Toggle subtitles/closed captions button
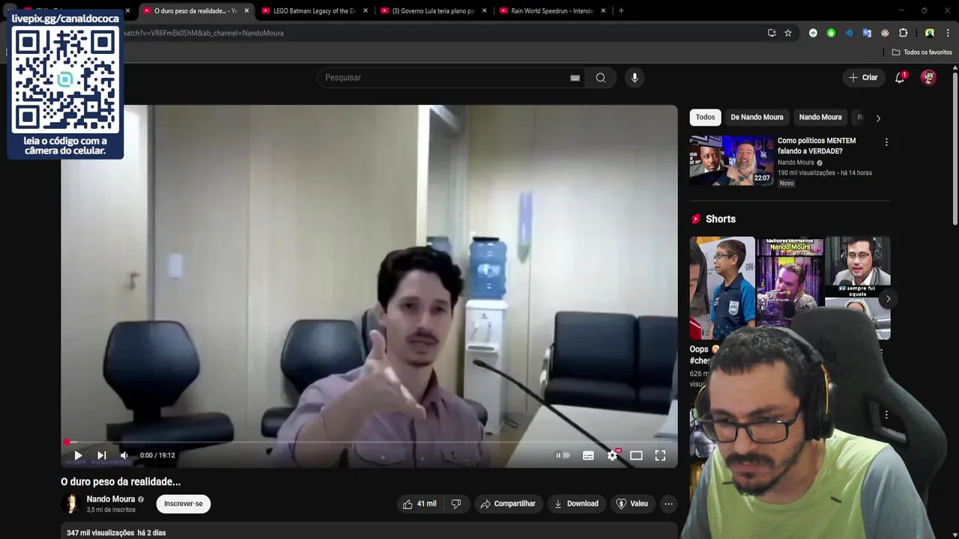 point(588,455)
